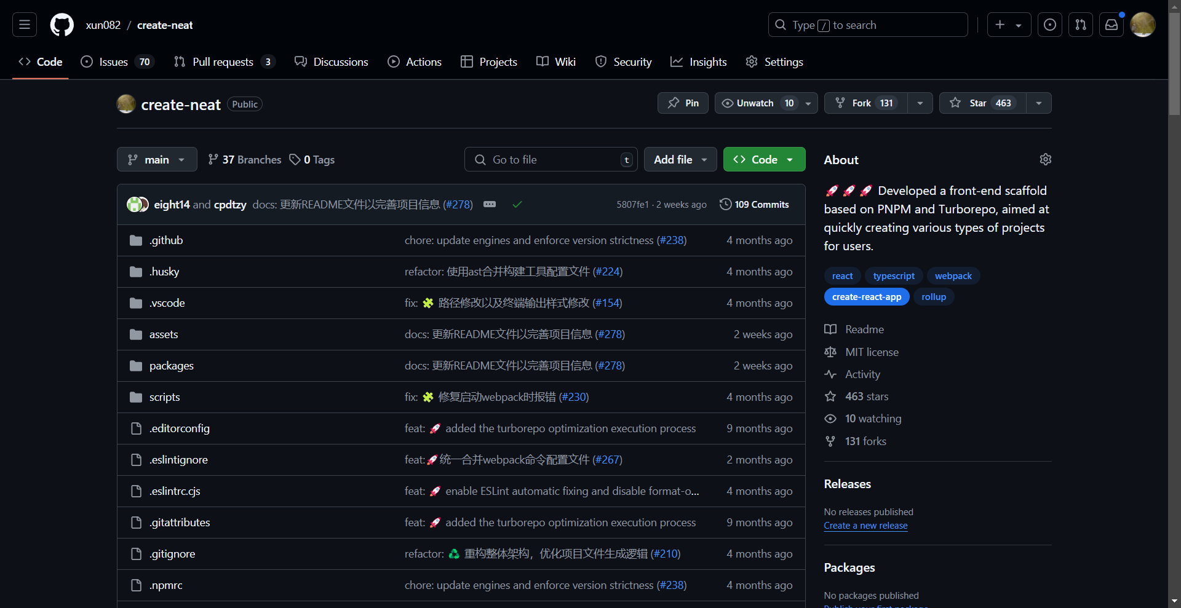Edit repository details gear icon in About
The width and height of the screenshot is (1181, 608).
coord(1045,159)
